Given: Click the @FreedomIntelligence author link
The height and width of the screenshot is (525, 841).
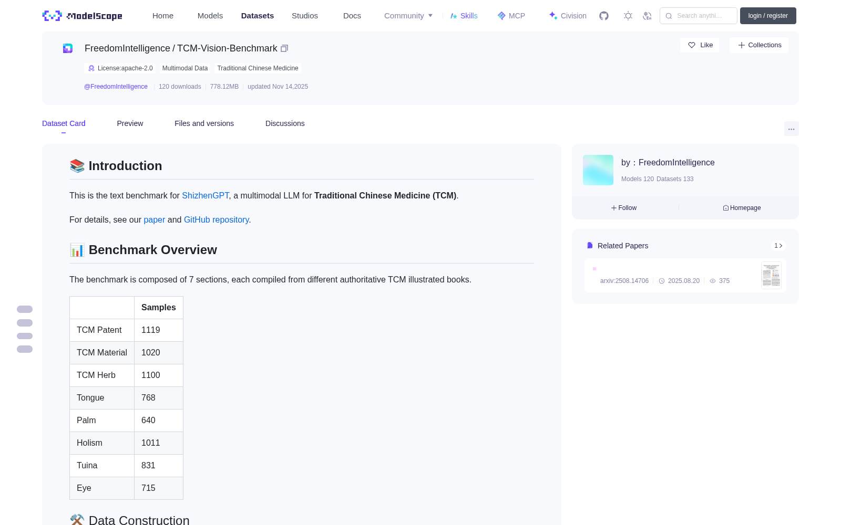Looking at the screenshot, I should 116,87.
